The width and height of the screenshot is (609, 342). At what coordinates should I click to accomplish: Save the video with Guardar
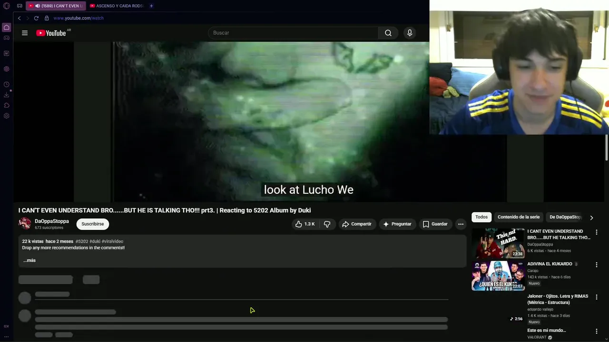click(435, 224)
